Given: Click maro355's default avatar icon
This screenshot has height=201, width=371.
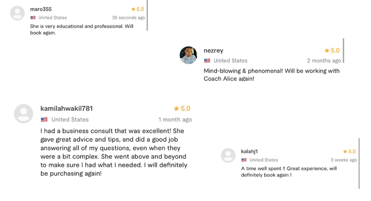Looking at the screenshot, I should pyautogui.click(x=17, y=13).
